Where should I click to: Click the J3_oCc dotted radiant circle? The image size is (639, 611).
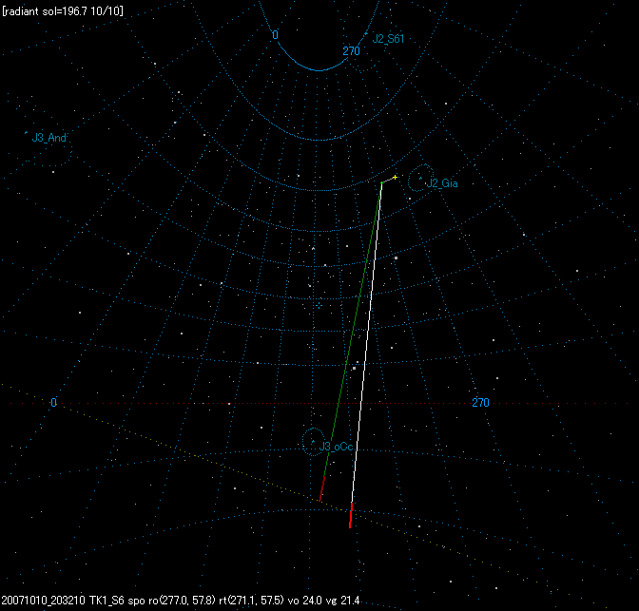point(313,442)
